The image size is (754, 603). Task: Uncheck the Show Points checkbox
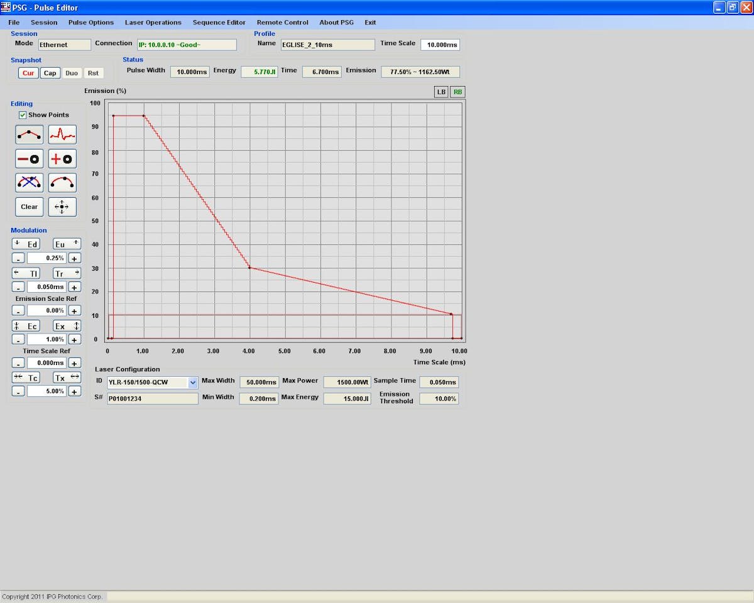click(x=23, y=115)
